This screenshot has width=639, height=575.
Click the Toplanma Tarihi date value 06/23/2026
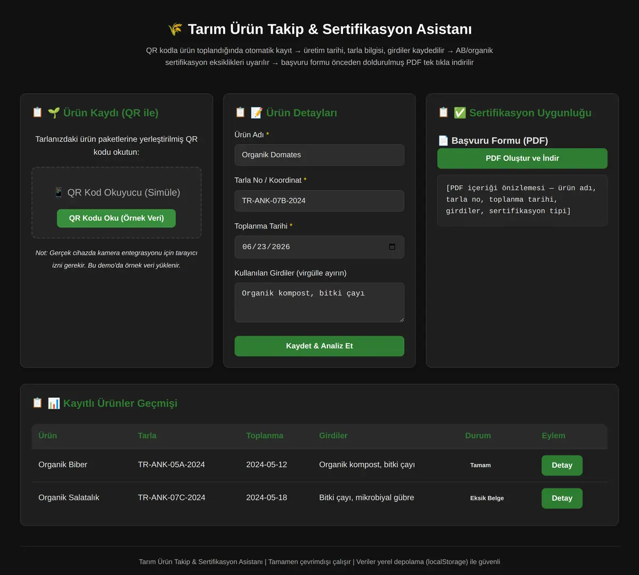[266, 247]
